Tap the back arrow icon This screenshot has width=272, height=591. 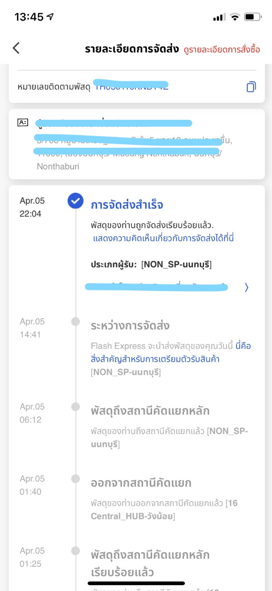tap(16, 48)
